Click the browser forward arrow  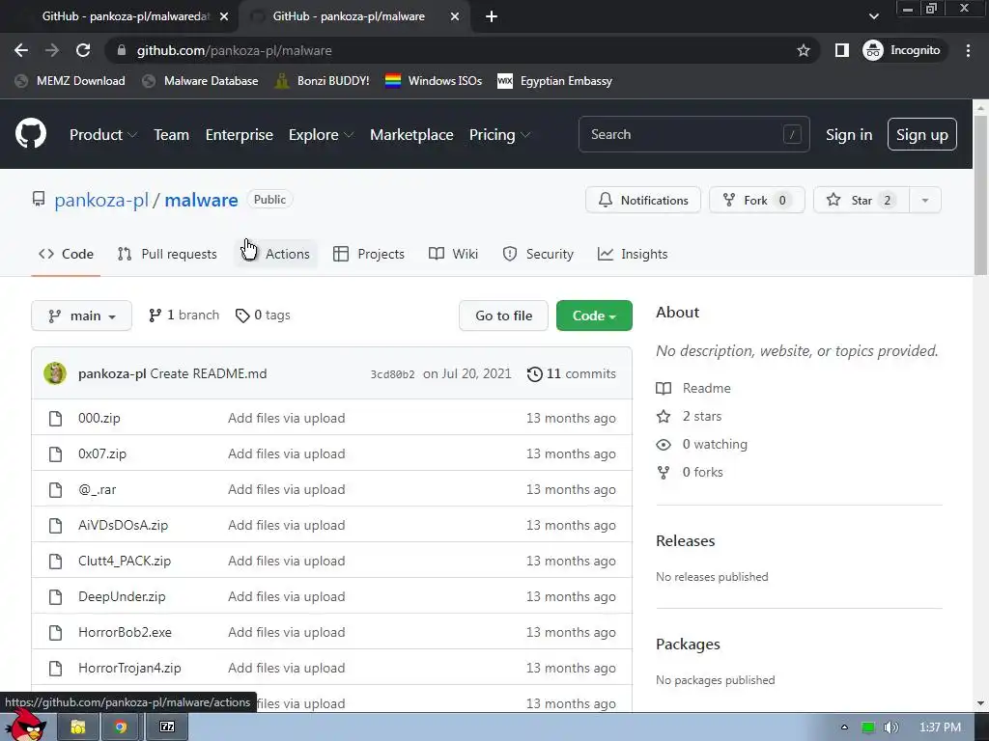52,50
